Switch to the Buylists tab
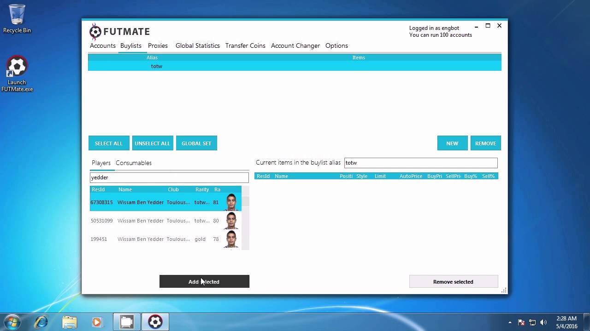 coord(131,46)
